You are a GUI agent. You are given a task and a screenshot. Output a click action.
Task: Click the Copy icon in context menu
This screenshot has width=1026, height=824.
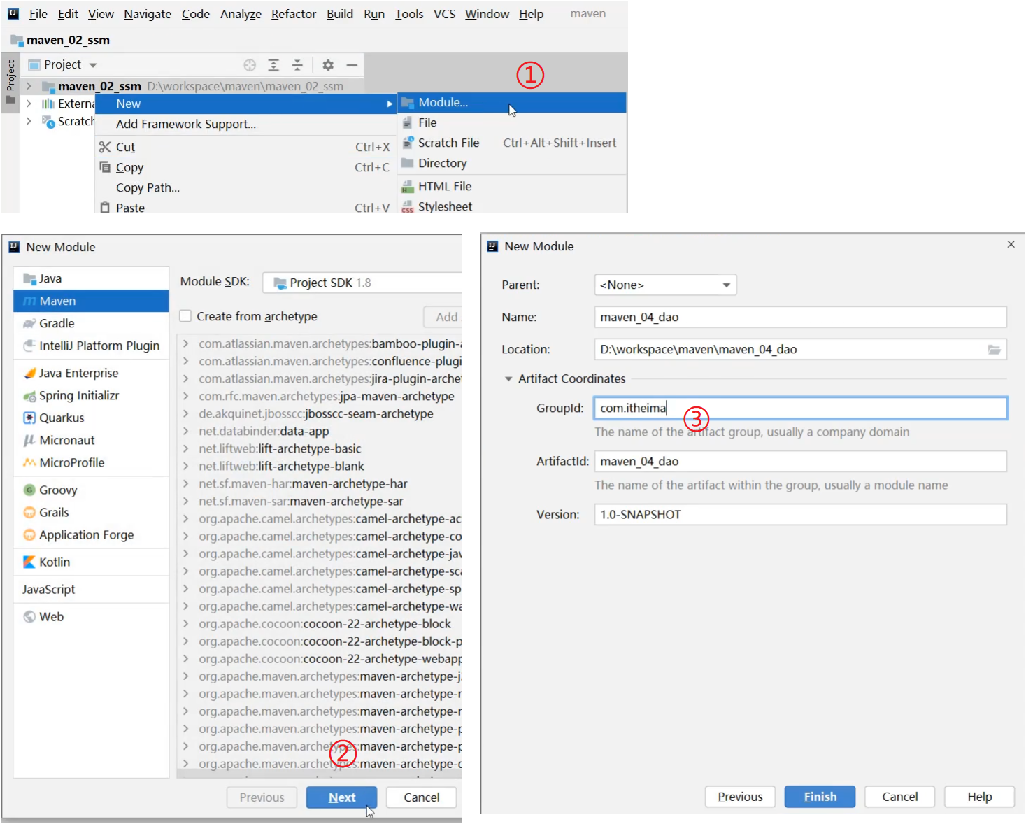click(105, 167)
